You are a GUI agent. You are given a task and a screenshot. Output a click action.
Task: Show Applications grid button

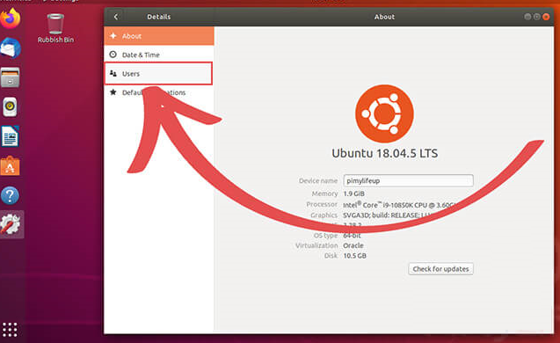click(10, 330)
